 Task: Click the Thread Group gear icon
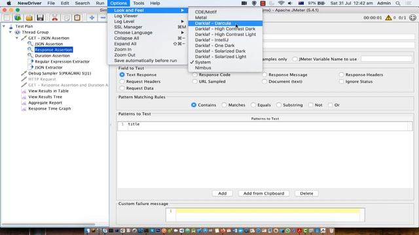coord(18,32)
